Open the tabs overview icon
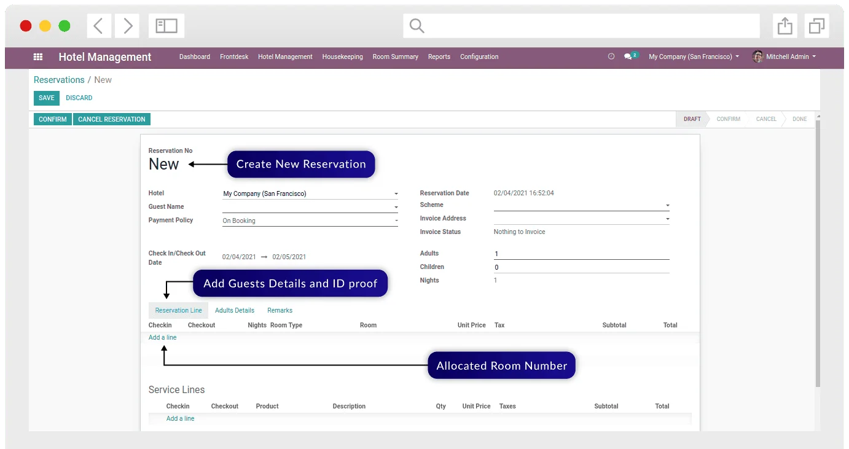 [817, 26]
